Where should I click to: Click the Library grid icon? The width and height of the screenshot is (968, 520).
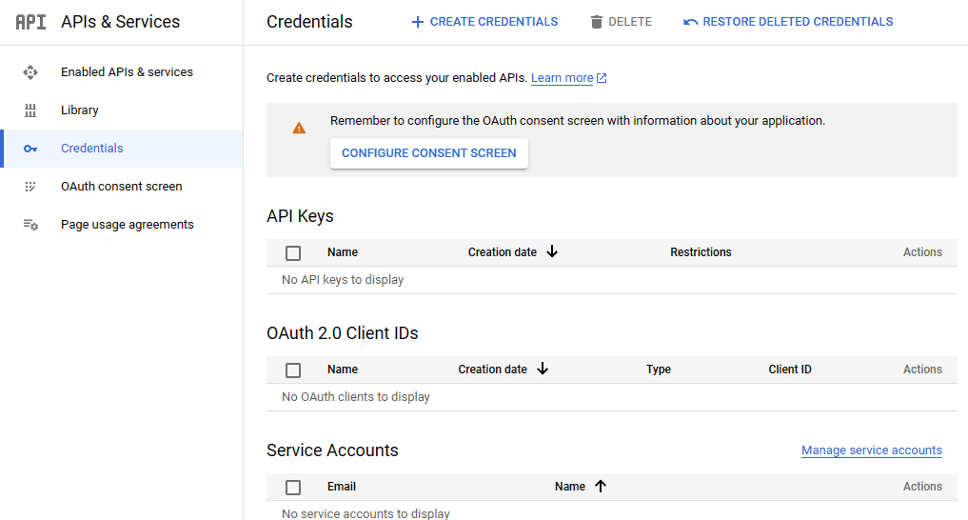coord(30,110)
